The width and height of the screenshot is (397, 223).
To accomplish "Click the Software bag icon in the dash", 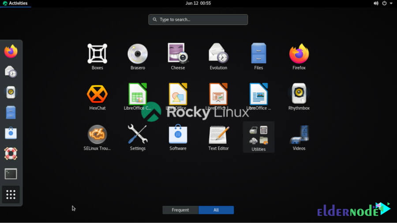I will [x=11, y=133].
